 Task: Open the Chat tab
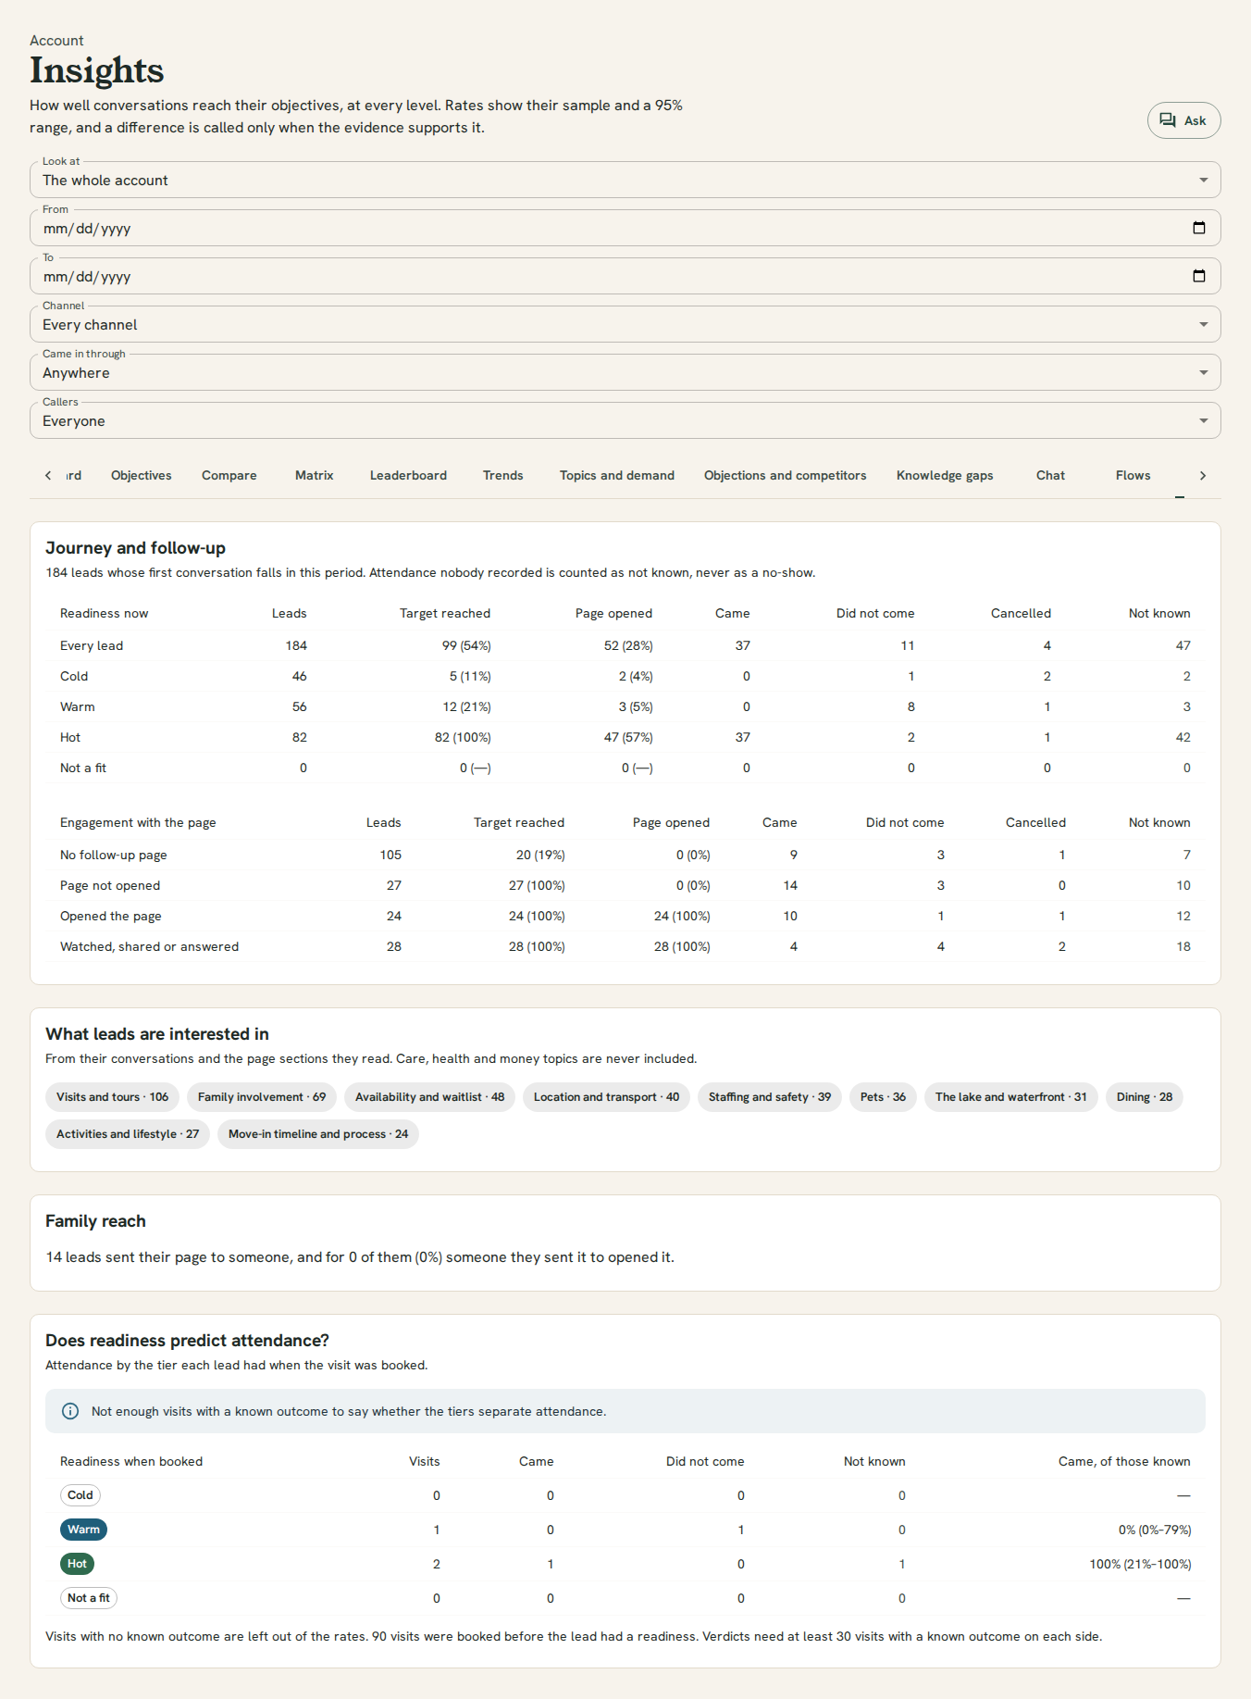click(1050, 475)
